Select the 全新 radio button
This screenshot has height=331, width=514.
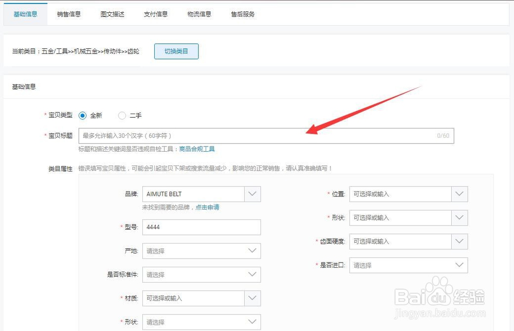tap(83, 116)
